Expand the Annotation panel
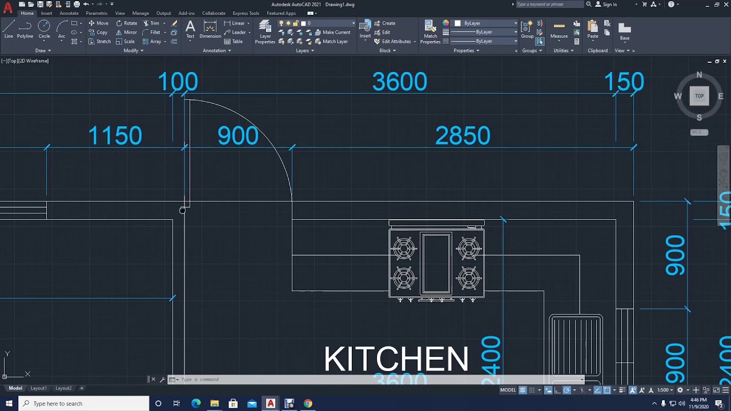The width and height of the screenshot is (731, 411). click(x=217, y=50)
